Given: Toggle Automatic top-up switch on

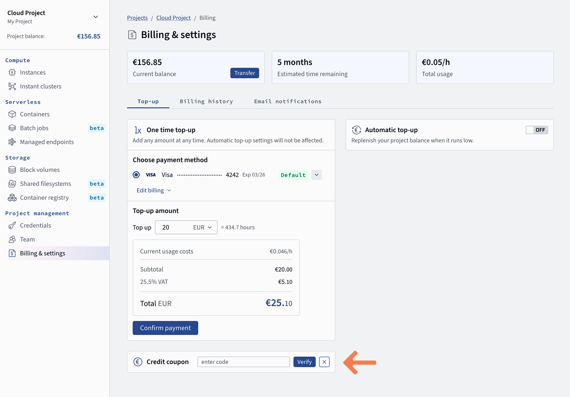Looking at the screenshot, I should point(537,130).
